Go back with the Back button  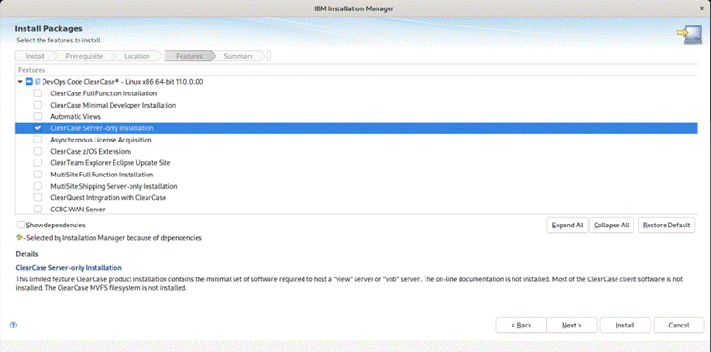[x=521, y=325]
